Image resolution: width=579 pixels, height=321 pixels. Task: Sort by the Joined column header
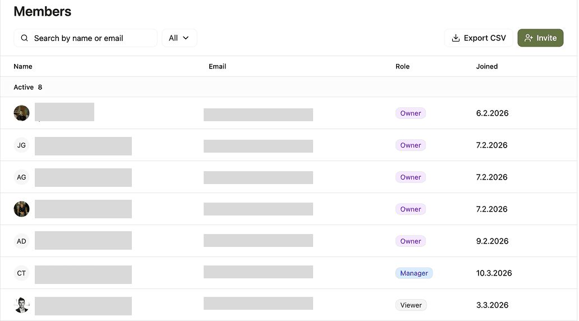[486, 66]
